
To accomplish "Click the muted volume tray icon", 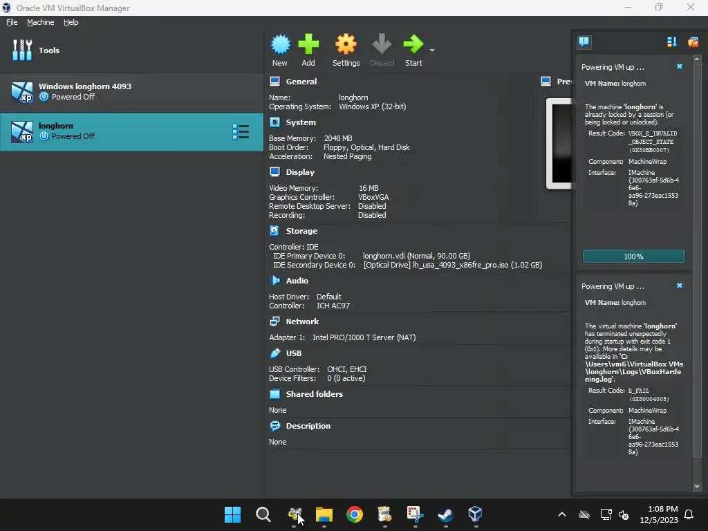I will click(624, 514).
